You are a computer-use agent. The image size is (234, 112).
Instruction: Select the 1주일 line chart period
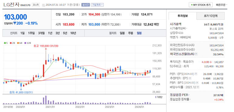tap(31, 33)
